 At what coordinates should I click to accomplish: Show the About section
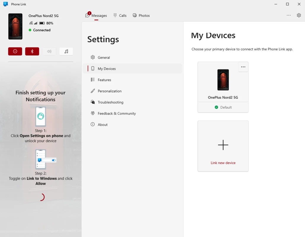pos(102,125)
